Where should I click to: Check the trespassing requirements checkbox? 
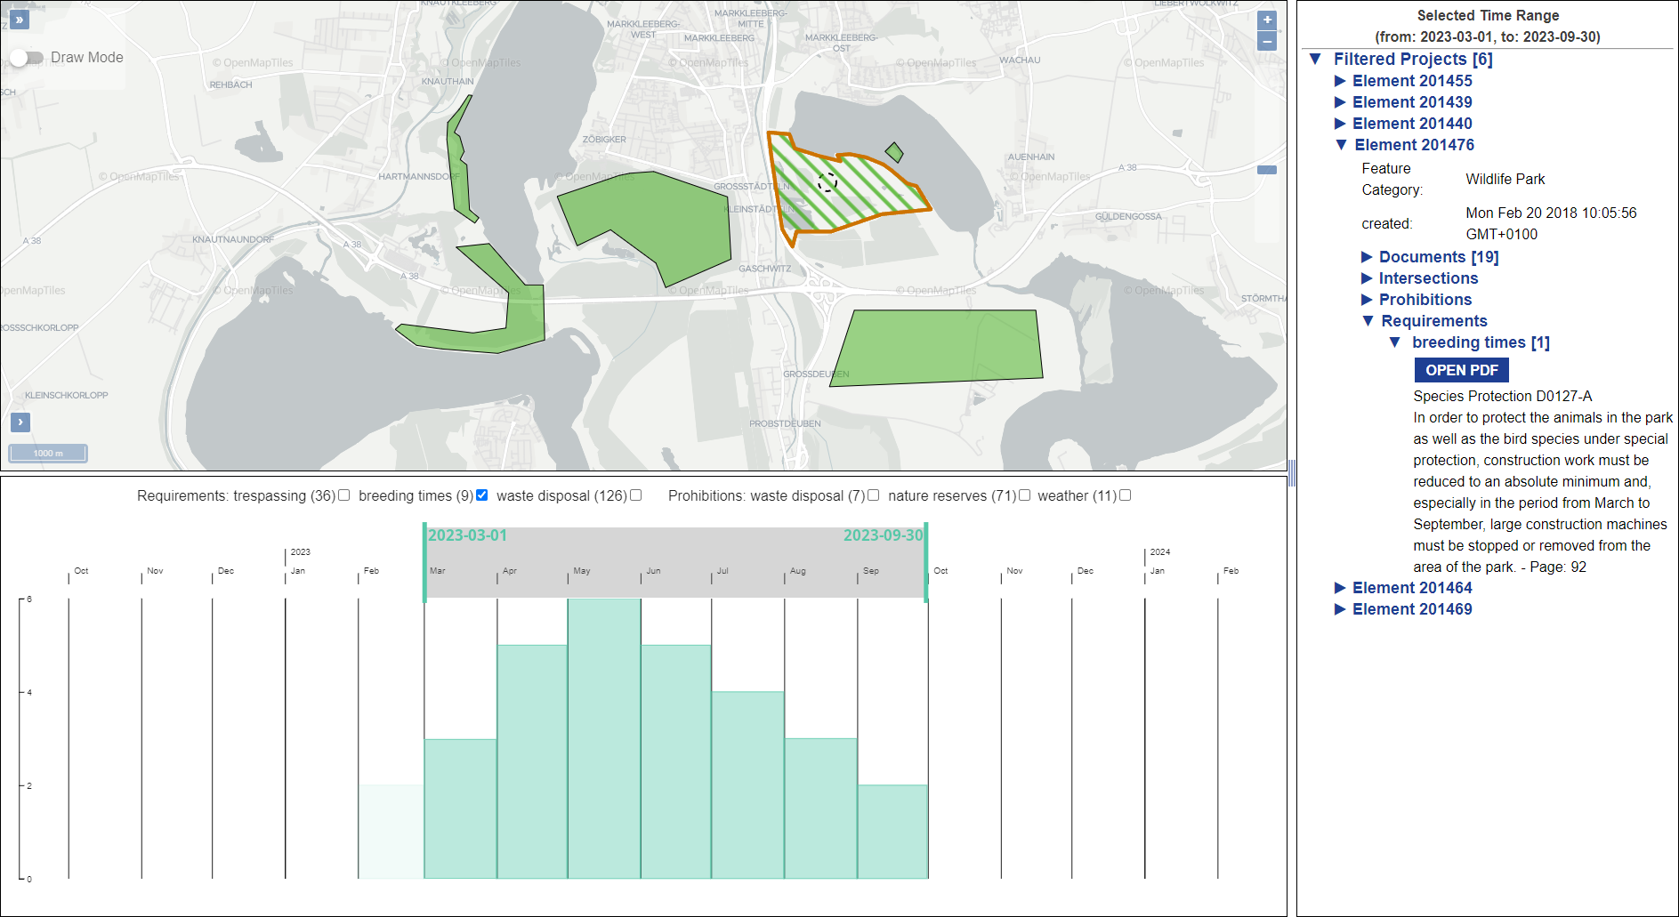click(x=344, y=495)
